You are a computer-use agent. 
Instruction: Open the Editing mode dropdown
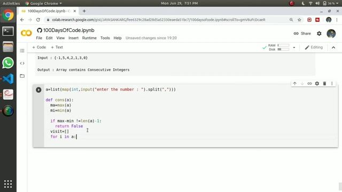tap(314, 47)
